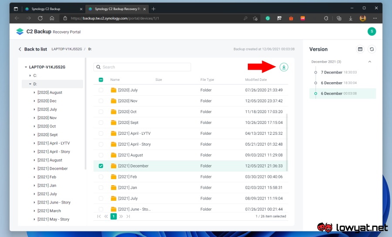Open the calendar view icon in Version panel

tap(360, 49)
